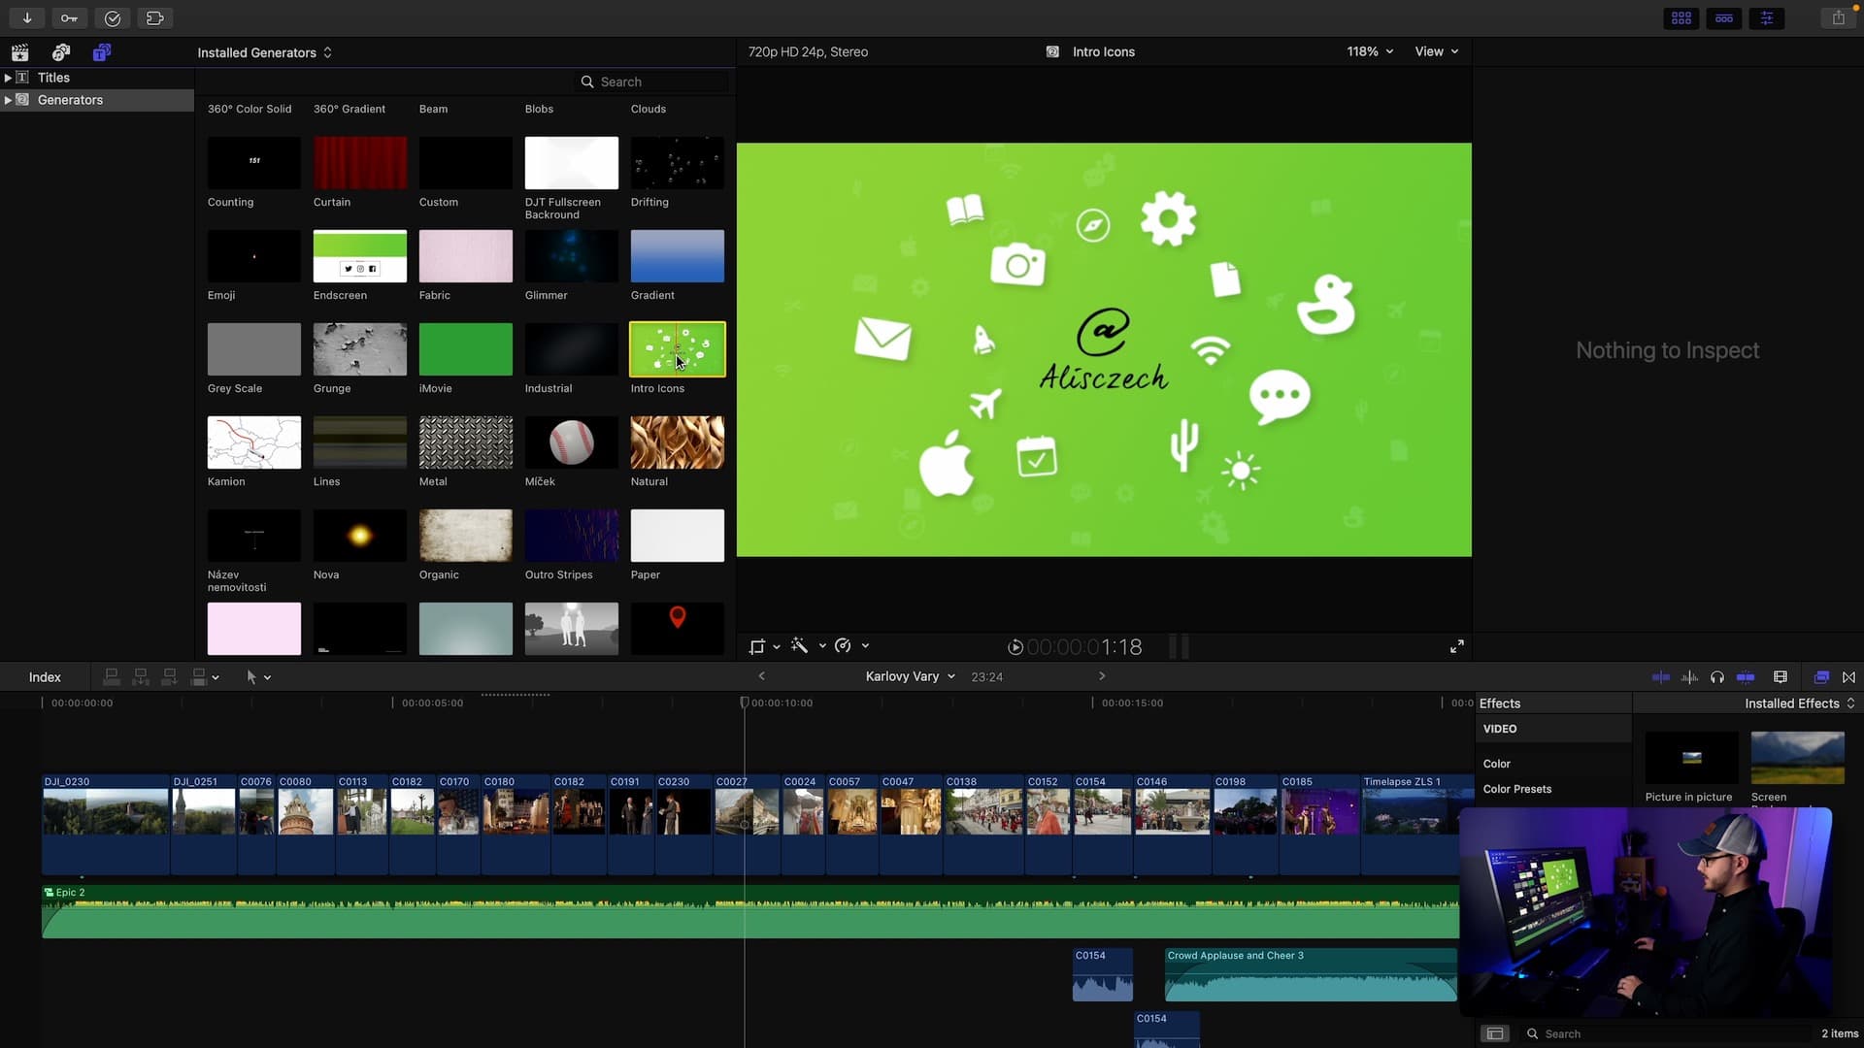The width and height of the screenshot is (1864, 1048).
Task: Open the viewer View menu
Action: pos(1436,51)
